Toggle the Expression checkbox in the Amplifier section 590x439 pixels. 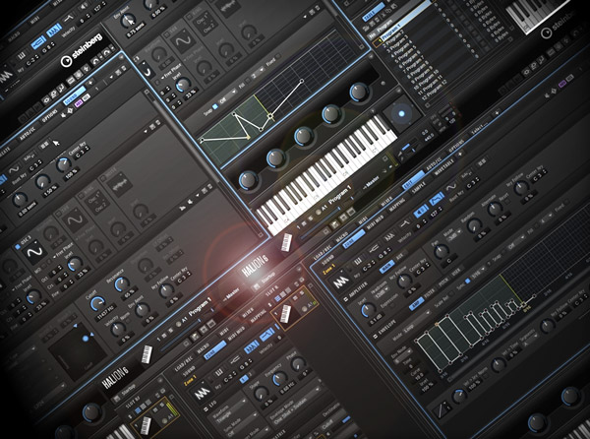391,306
